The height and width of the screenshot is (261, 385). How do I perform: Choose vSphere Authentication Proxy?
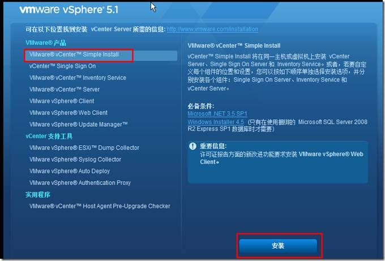point(80,183)
